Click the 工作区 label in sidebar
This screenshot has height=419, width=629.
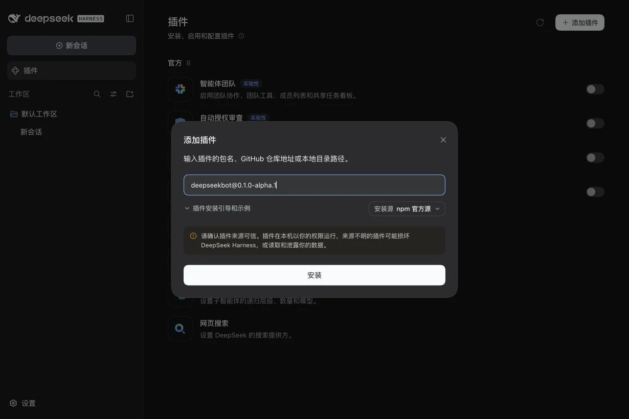(x=19, y=94)
